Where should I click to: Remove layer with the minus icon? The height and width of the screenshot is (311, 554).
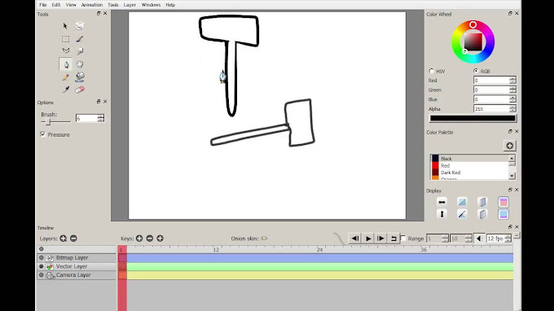(x=73, y=239)
